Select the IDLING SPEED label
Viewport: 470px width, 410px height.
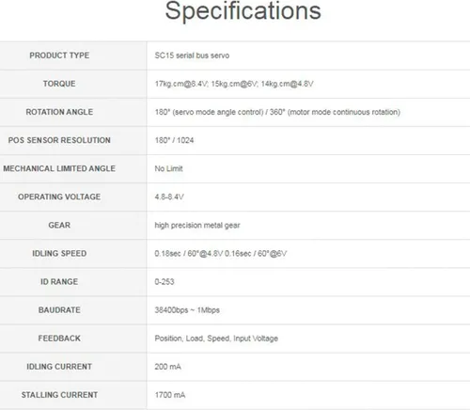tap(59, 253)
